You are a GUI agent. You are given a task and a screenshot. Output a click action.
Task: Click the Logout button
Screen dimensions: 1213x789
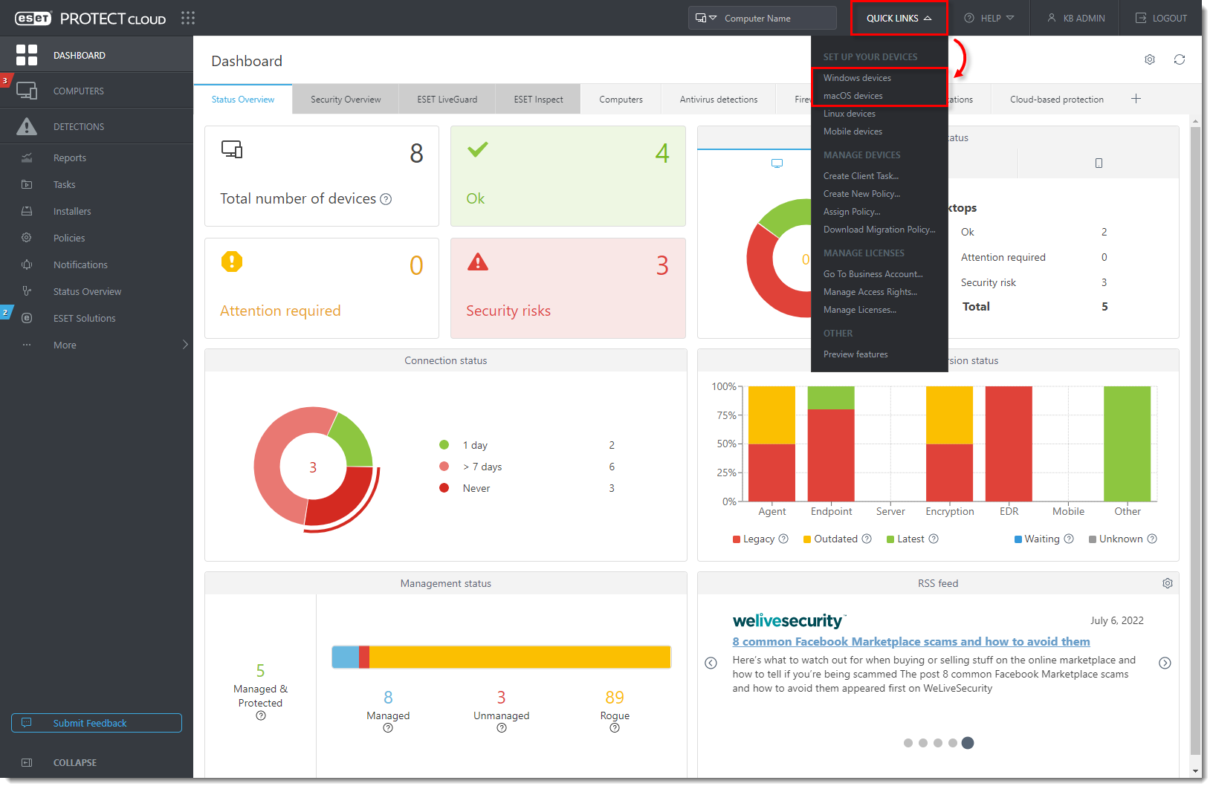[1161, 18]
